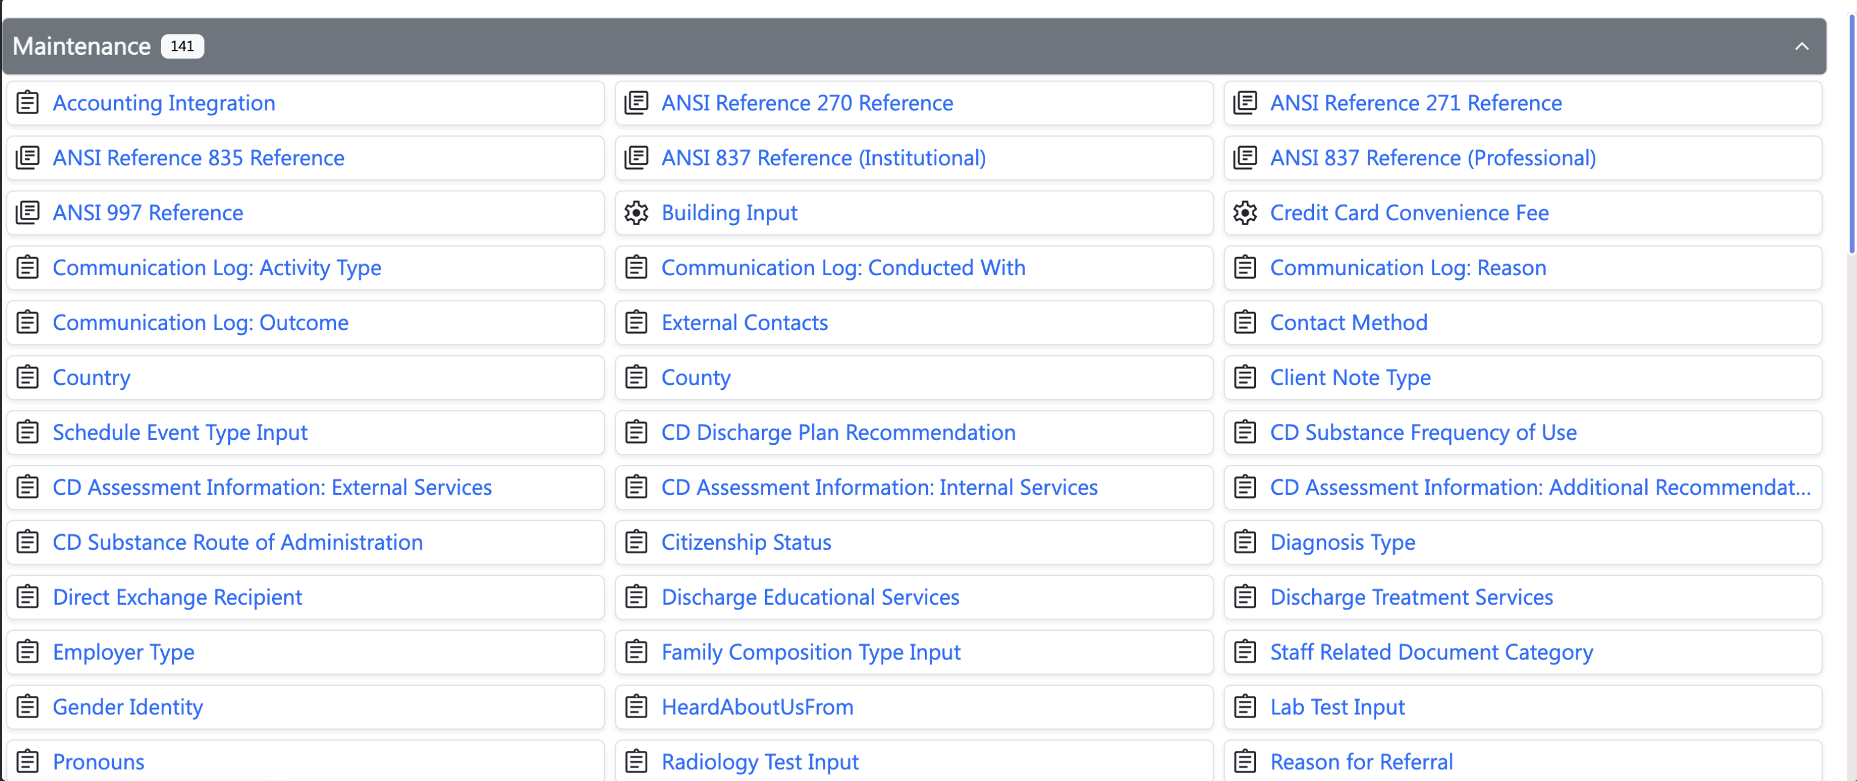This screenshot has width=1857, height=781.
Task: Open the Contact Method link
Action: (1349, 322)
